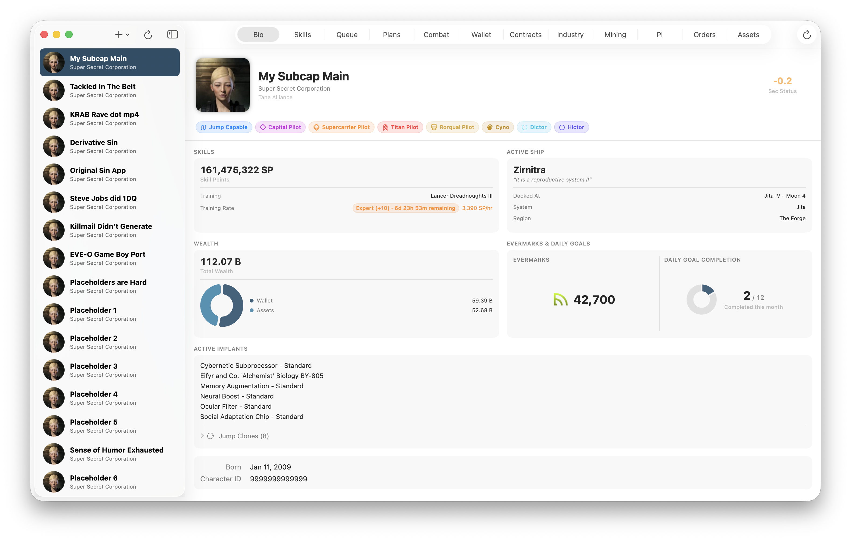Viewport: 851px width, 541px height.
Task: Click the main character portrait in header
Action: pyautogui.click(x=223, y=85)
